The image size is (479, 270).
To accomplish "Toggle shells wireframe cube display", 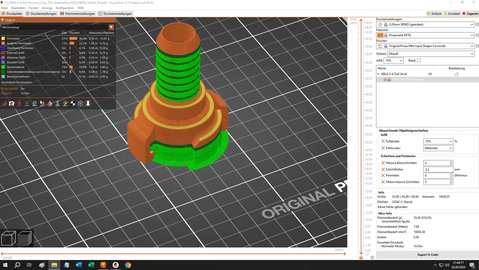I will pos(80,104).
